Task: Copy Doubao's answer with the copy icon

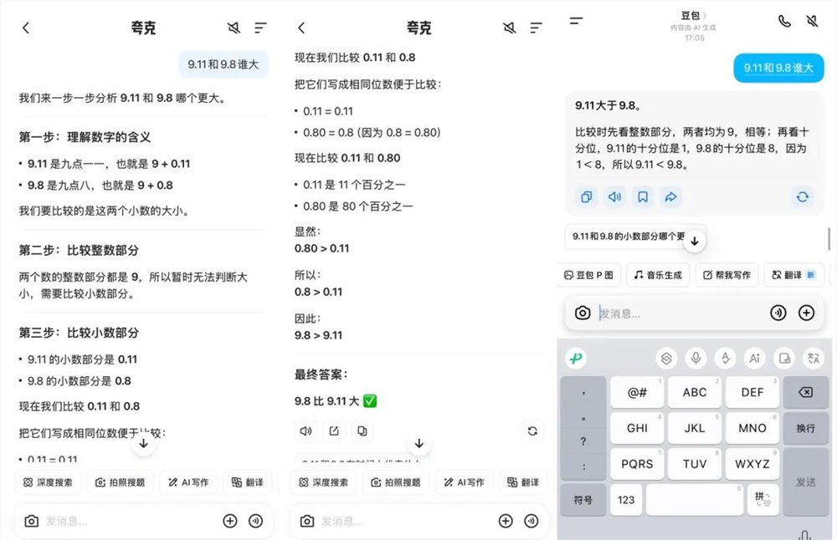Action: [588, 197]
